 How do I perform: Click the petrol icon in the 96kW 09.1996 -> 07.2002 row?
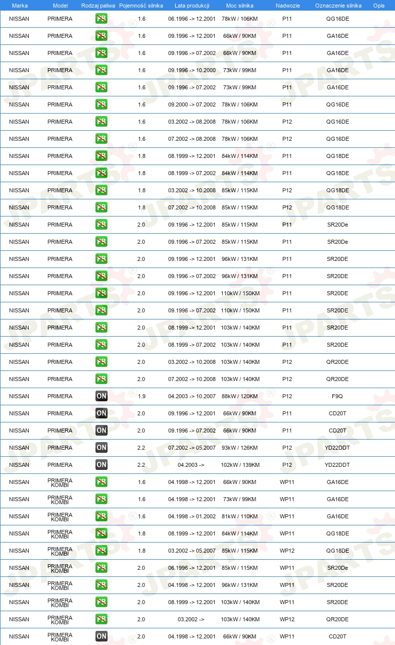[x=101, y=276]
